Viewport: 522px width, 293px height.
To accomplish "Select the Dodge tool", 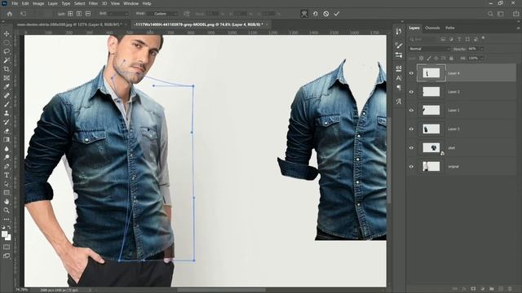I will click(7, 157).
